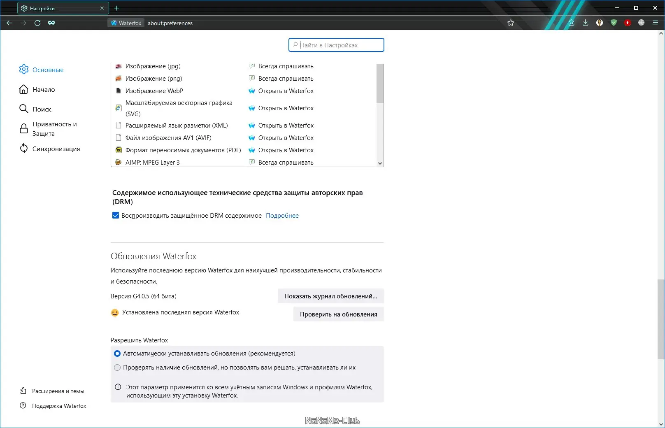The image size is (665, 428).
Task: Click the red plus extension icon
Action: 628,23
